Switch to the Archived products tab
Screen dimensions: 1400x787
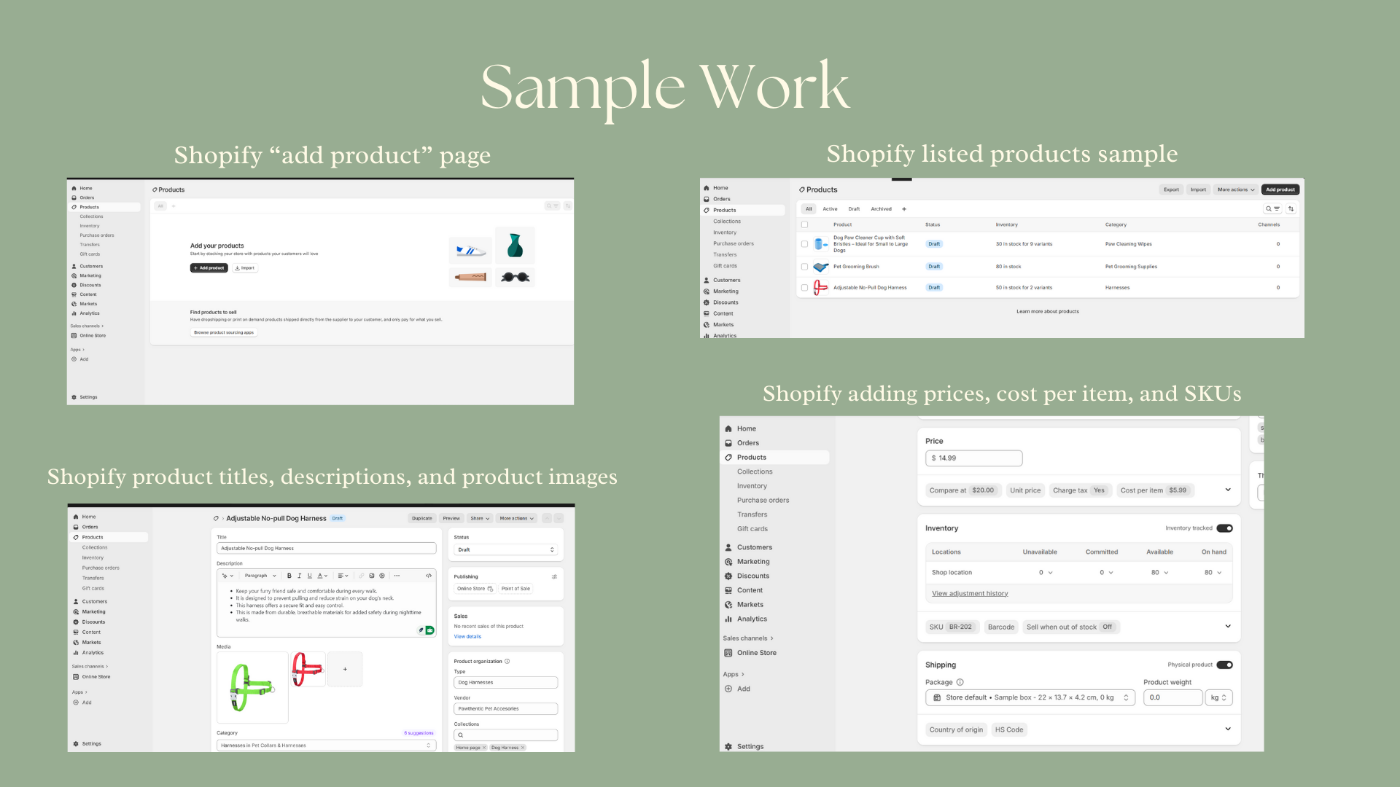point(881,209)
